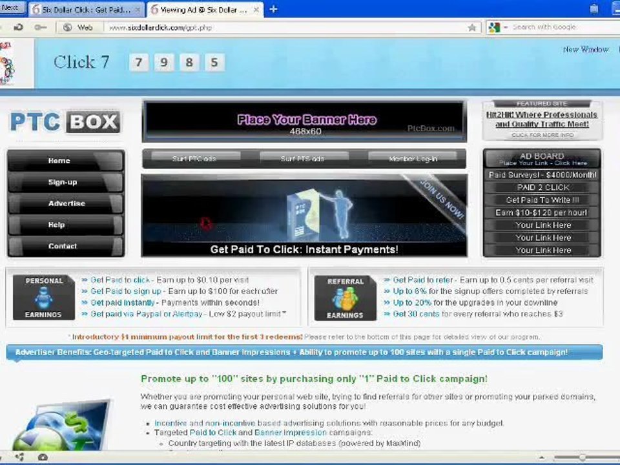Click the number 8 captcha button
The height and width of the screenshot is (465, 620).
pyautogui.click(x=189, y=63)
